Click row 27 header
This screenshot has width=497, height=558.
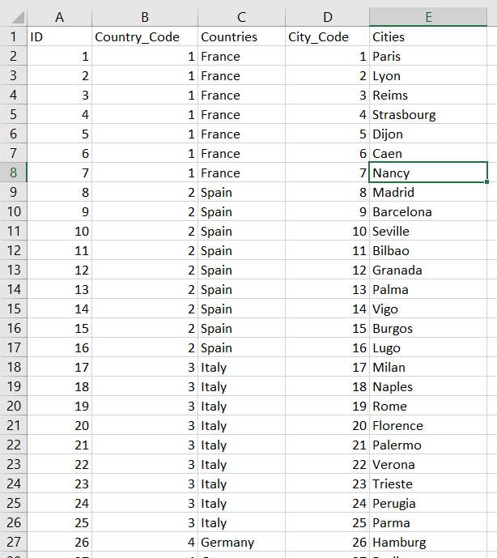(x=13, y=542)
